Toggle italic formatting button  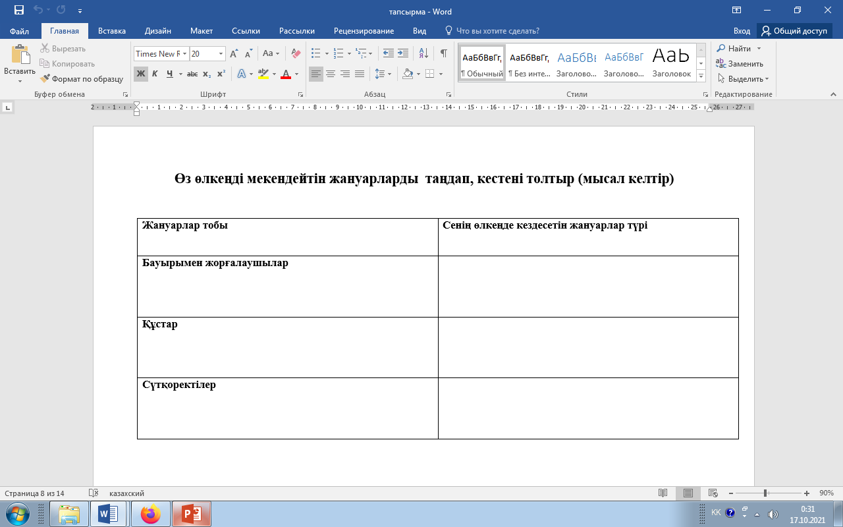click(x=155, y=74)
